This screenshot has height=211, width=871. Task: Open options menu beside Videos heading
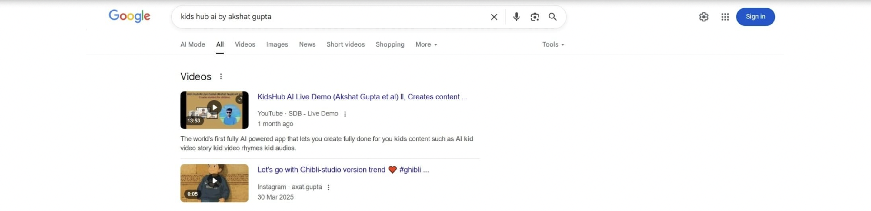click(x=221, y=76)
